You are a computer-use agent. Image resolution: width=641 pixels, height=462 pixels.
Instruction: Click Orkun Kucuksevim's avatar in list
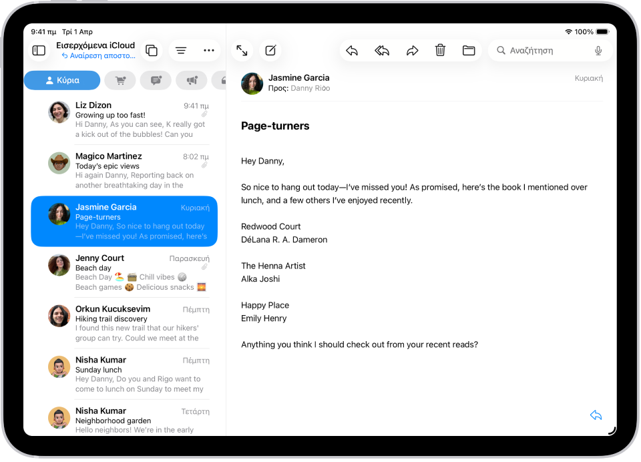[x=59, y=316]
